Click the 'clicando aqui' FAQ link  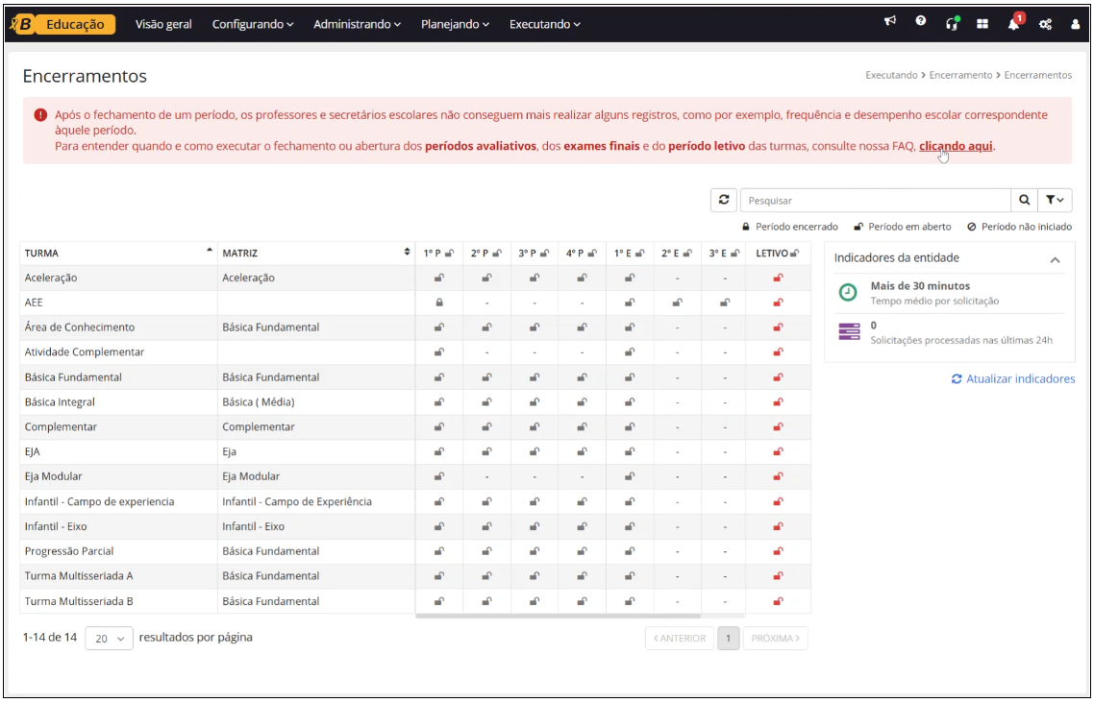tap(956, 146)
